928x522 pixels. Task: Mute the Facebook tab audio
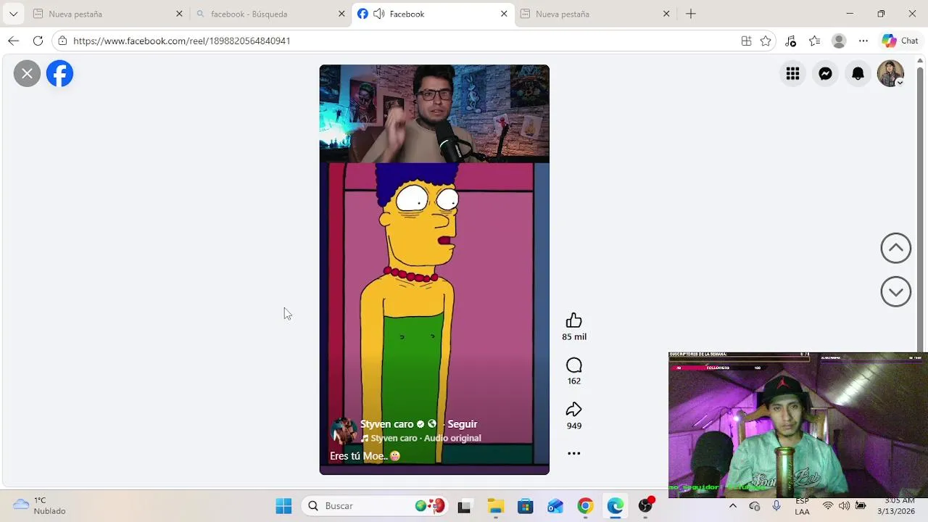(x=379, y=14)
